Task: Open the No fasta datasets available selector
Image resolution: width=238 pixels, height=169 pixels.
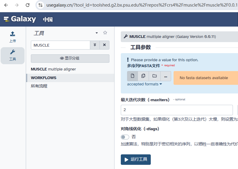Action: pos(206,78)
